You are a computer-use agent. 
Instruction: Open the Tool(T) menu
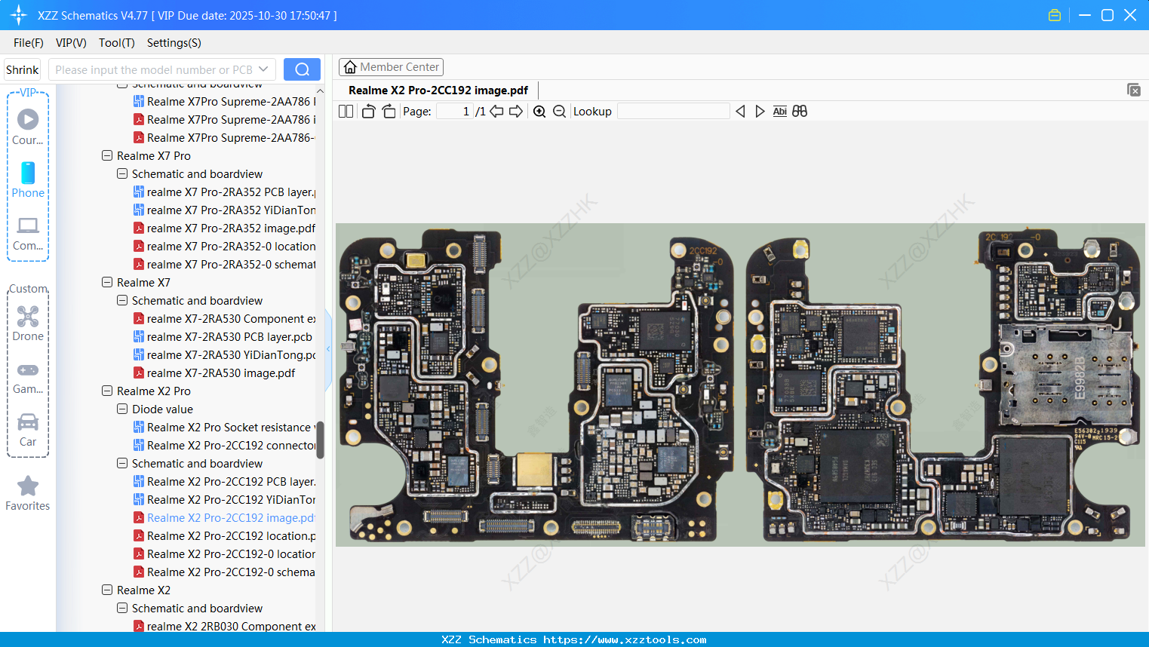pos(116,43)
